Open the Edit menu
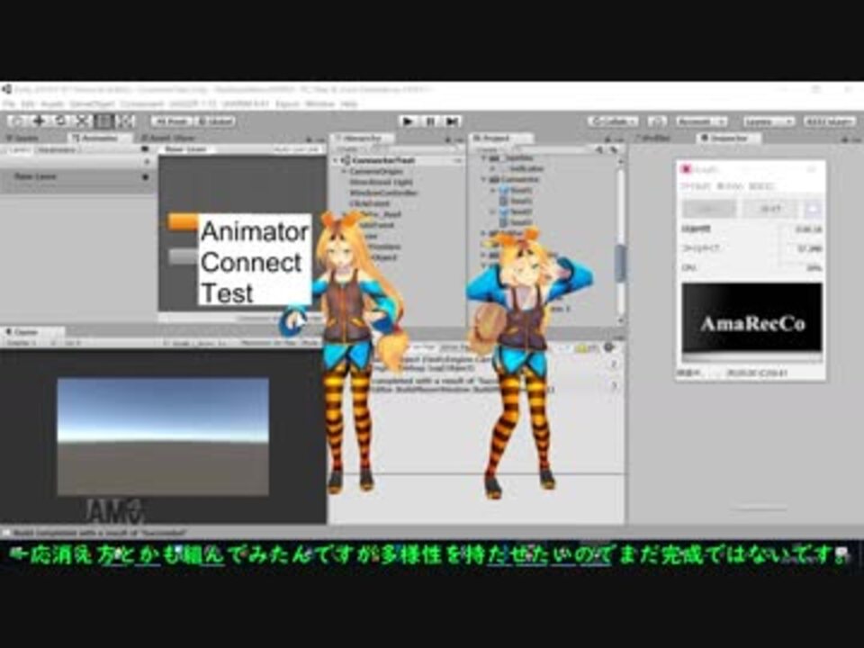 [x=28, y=103]
